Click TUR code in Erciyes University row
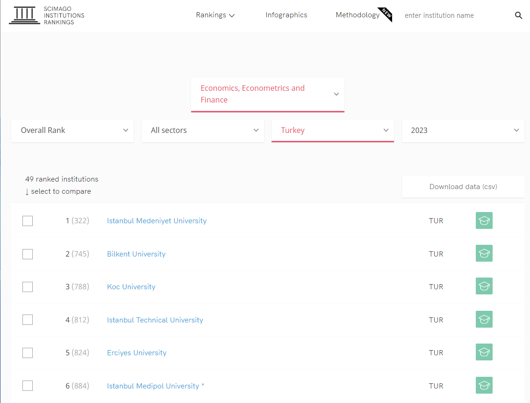 click(x=436, y=353)
